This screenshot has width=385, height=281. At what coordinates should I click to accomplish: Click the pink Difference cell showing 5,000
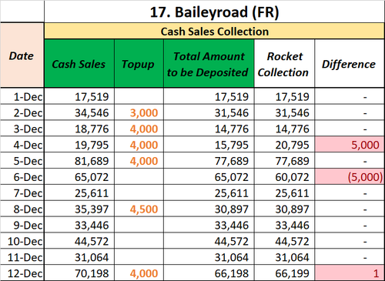(x=350, y=145)
